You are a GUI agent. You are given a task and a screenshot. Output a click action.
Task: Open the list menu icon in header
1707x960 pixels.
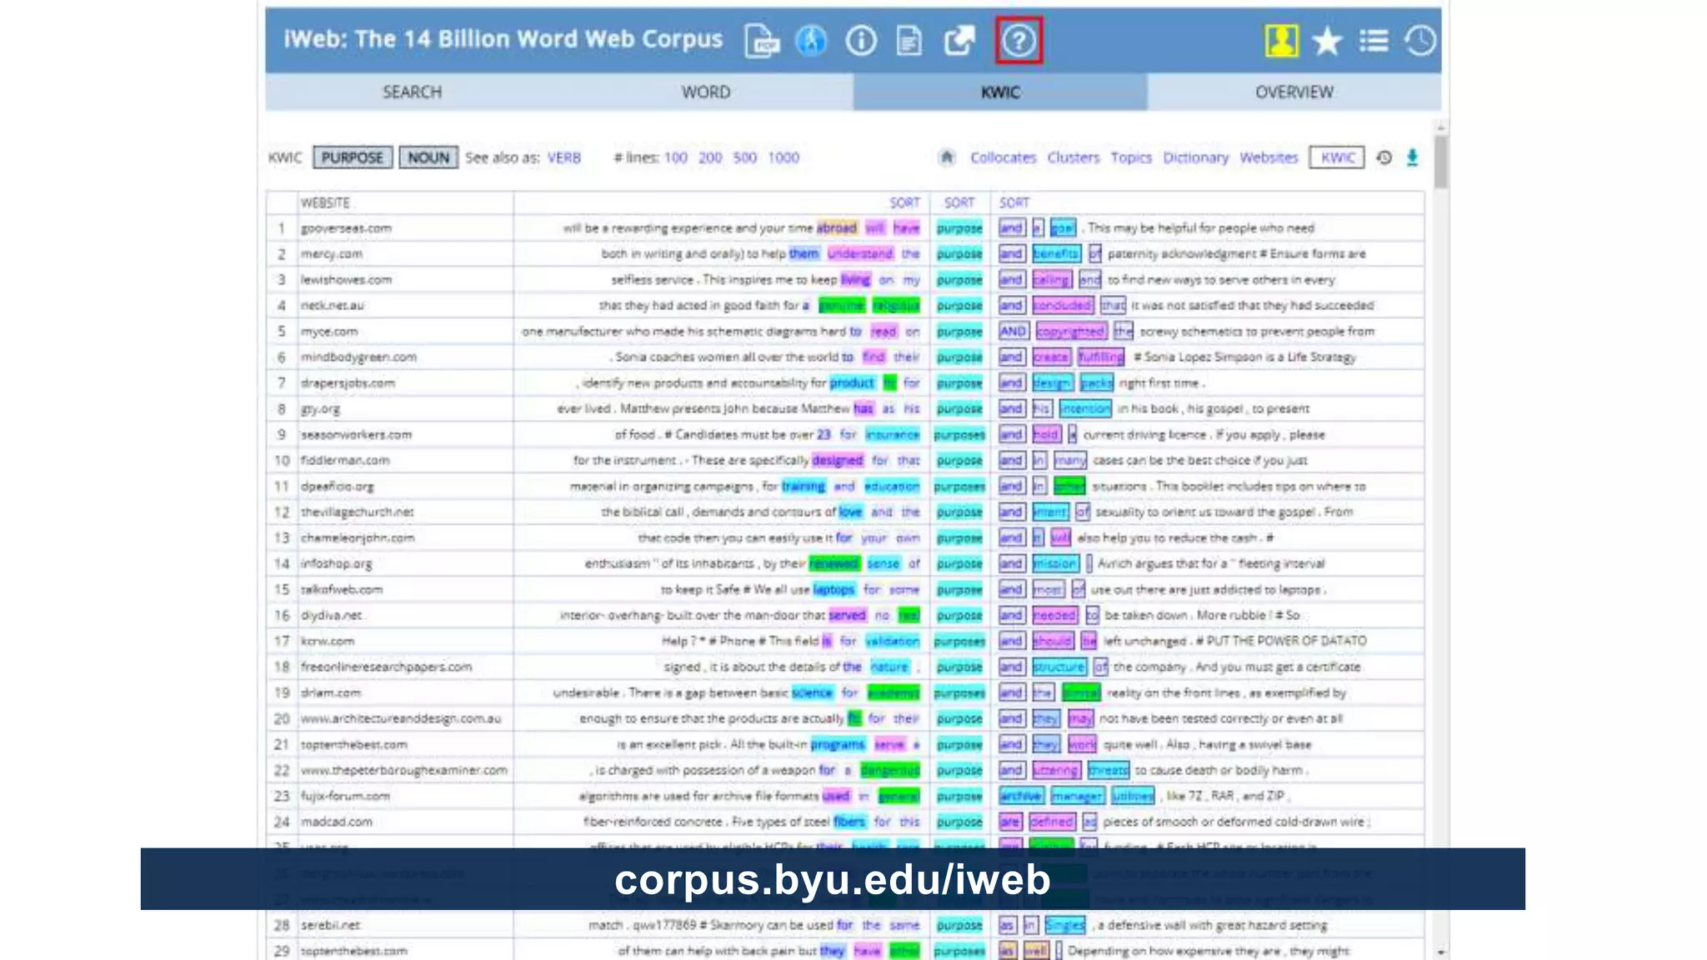point(1374,41)
